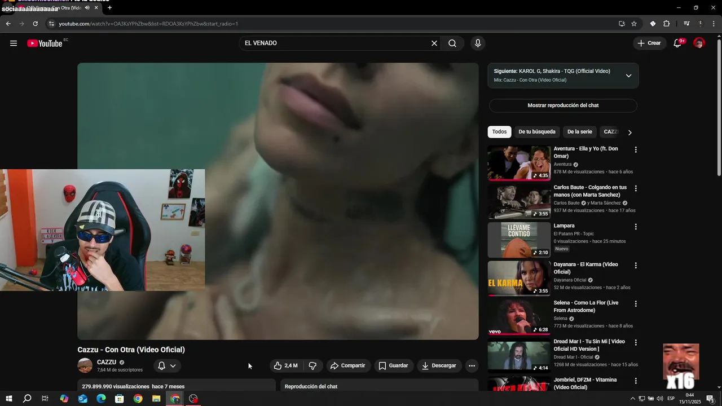Viewport: 722px width, 406px height.
Task: Click the page vertical scrollbar
Action: (x=719, y=107)
